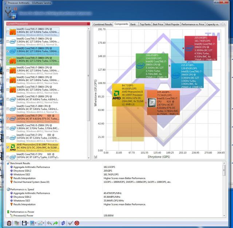Click the tab strip scroll-right arrow
233x228 pixels.
tap(224, 24)
